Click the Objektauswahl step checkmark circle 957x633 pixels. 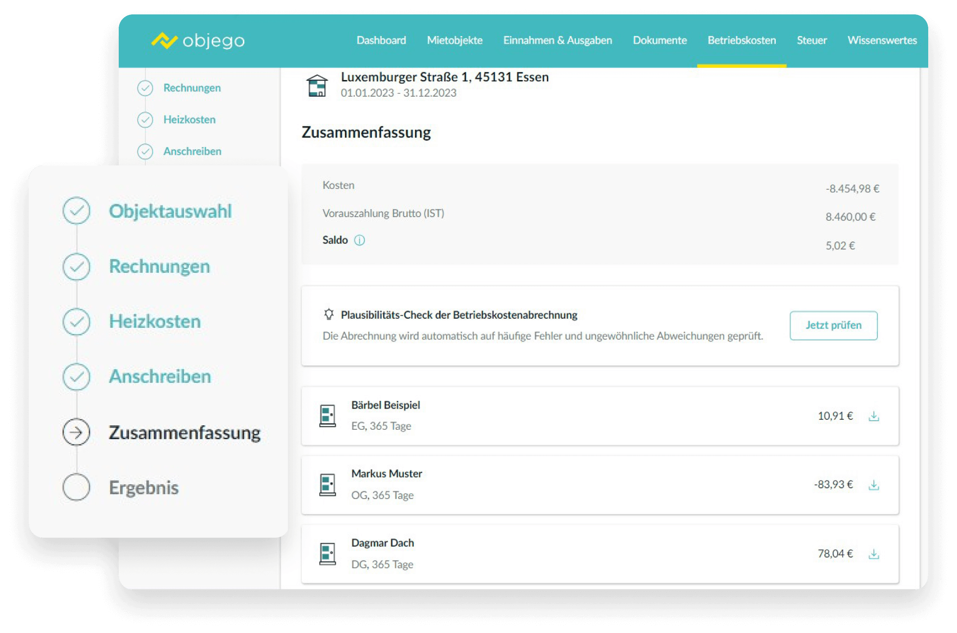point(76,210)
